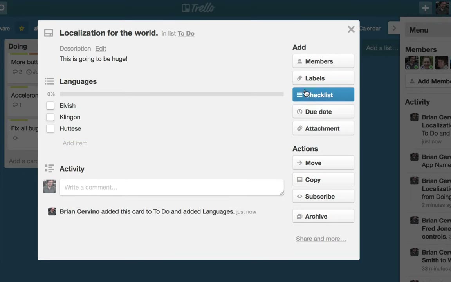Click the Klingon item text
This screenshot has height=282, width=451.
tap(70, 117)
